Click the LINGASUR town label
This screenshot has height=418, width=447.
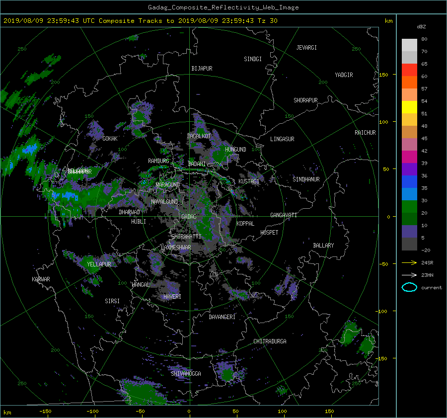[x=282, y=139]
